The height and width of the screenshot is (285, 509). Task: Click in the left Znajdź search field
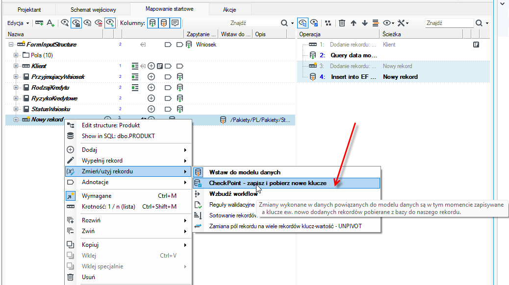click(x=254, y=23)
